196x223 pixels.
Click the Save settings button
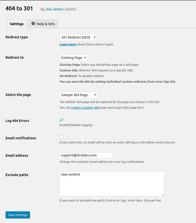pos(18,215)
